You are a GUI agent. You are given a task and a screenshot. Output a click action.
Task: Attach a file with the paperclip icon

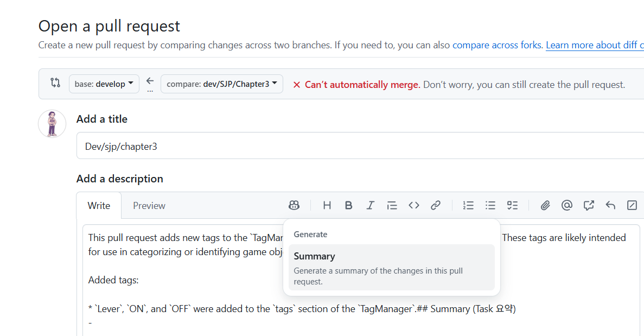click(545, 205)
